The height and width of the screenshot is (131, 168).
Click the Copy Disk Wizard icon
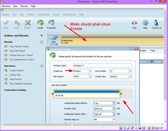point(6,51)
